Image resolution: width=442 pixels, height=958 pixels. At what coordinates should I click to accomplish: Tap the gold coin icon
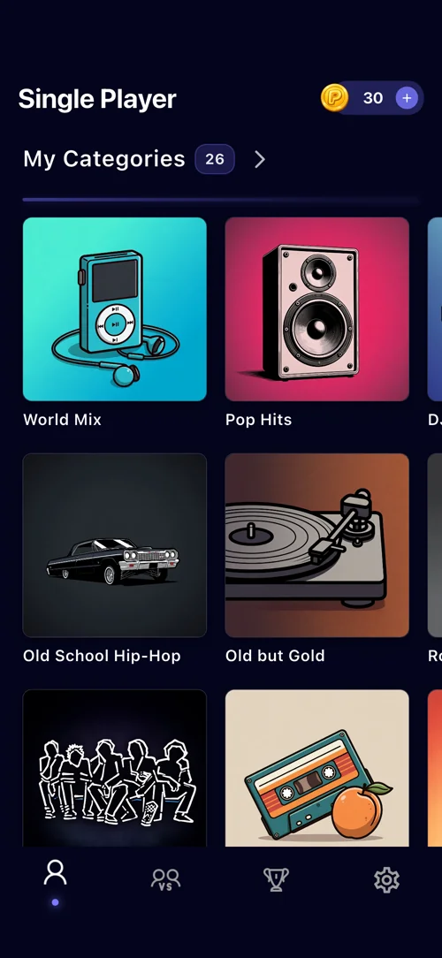(334, 98)
